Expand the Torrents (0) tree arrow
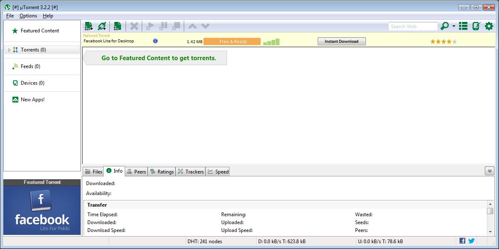This screenshot has height=249, width=499. [9, 50]
